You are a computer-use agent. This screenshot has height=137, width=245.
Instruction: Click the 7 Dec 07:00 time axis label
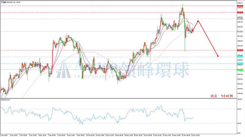coord(52,135)
